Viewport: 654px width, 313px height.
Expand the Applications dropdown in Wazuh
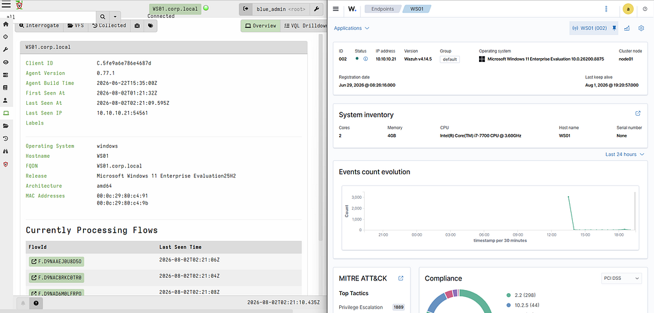[x=352, y=28]
